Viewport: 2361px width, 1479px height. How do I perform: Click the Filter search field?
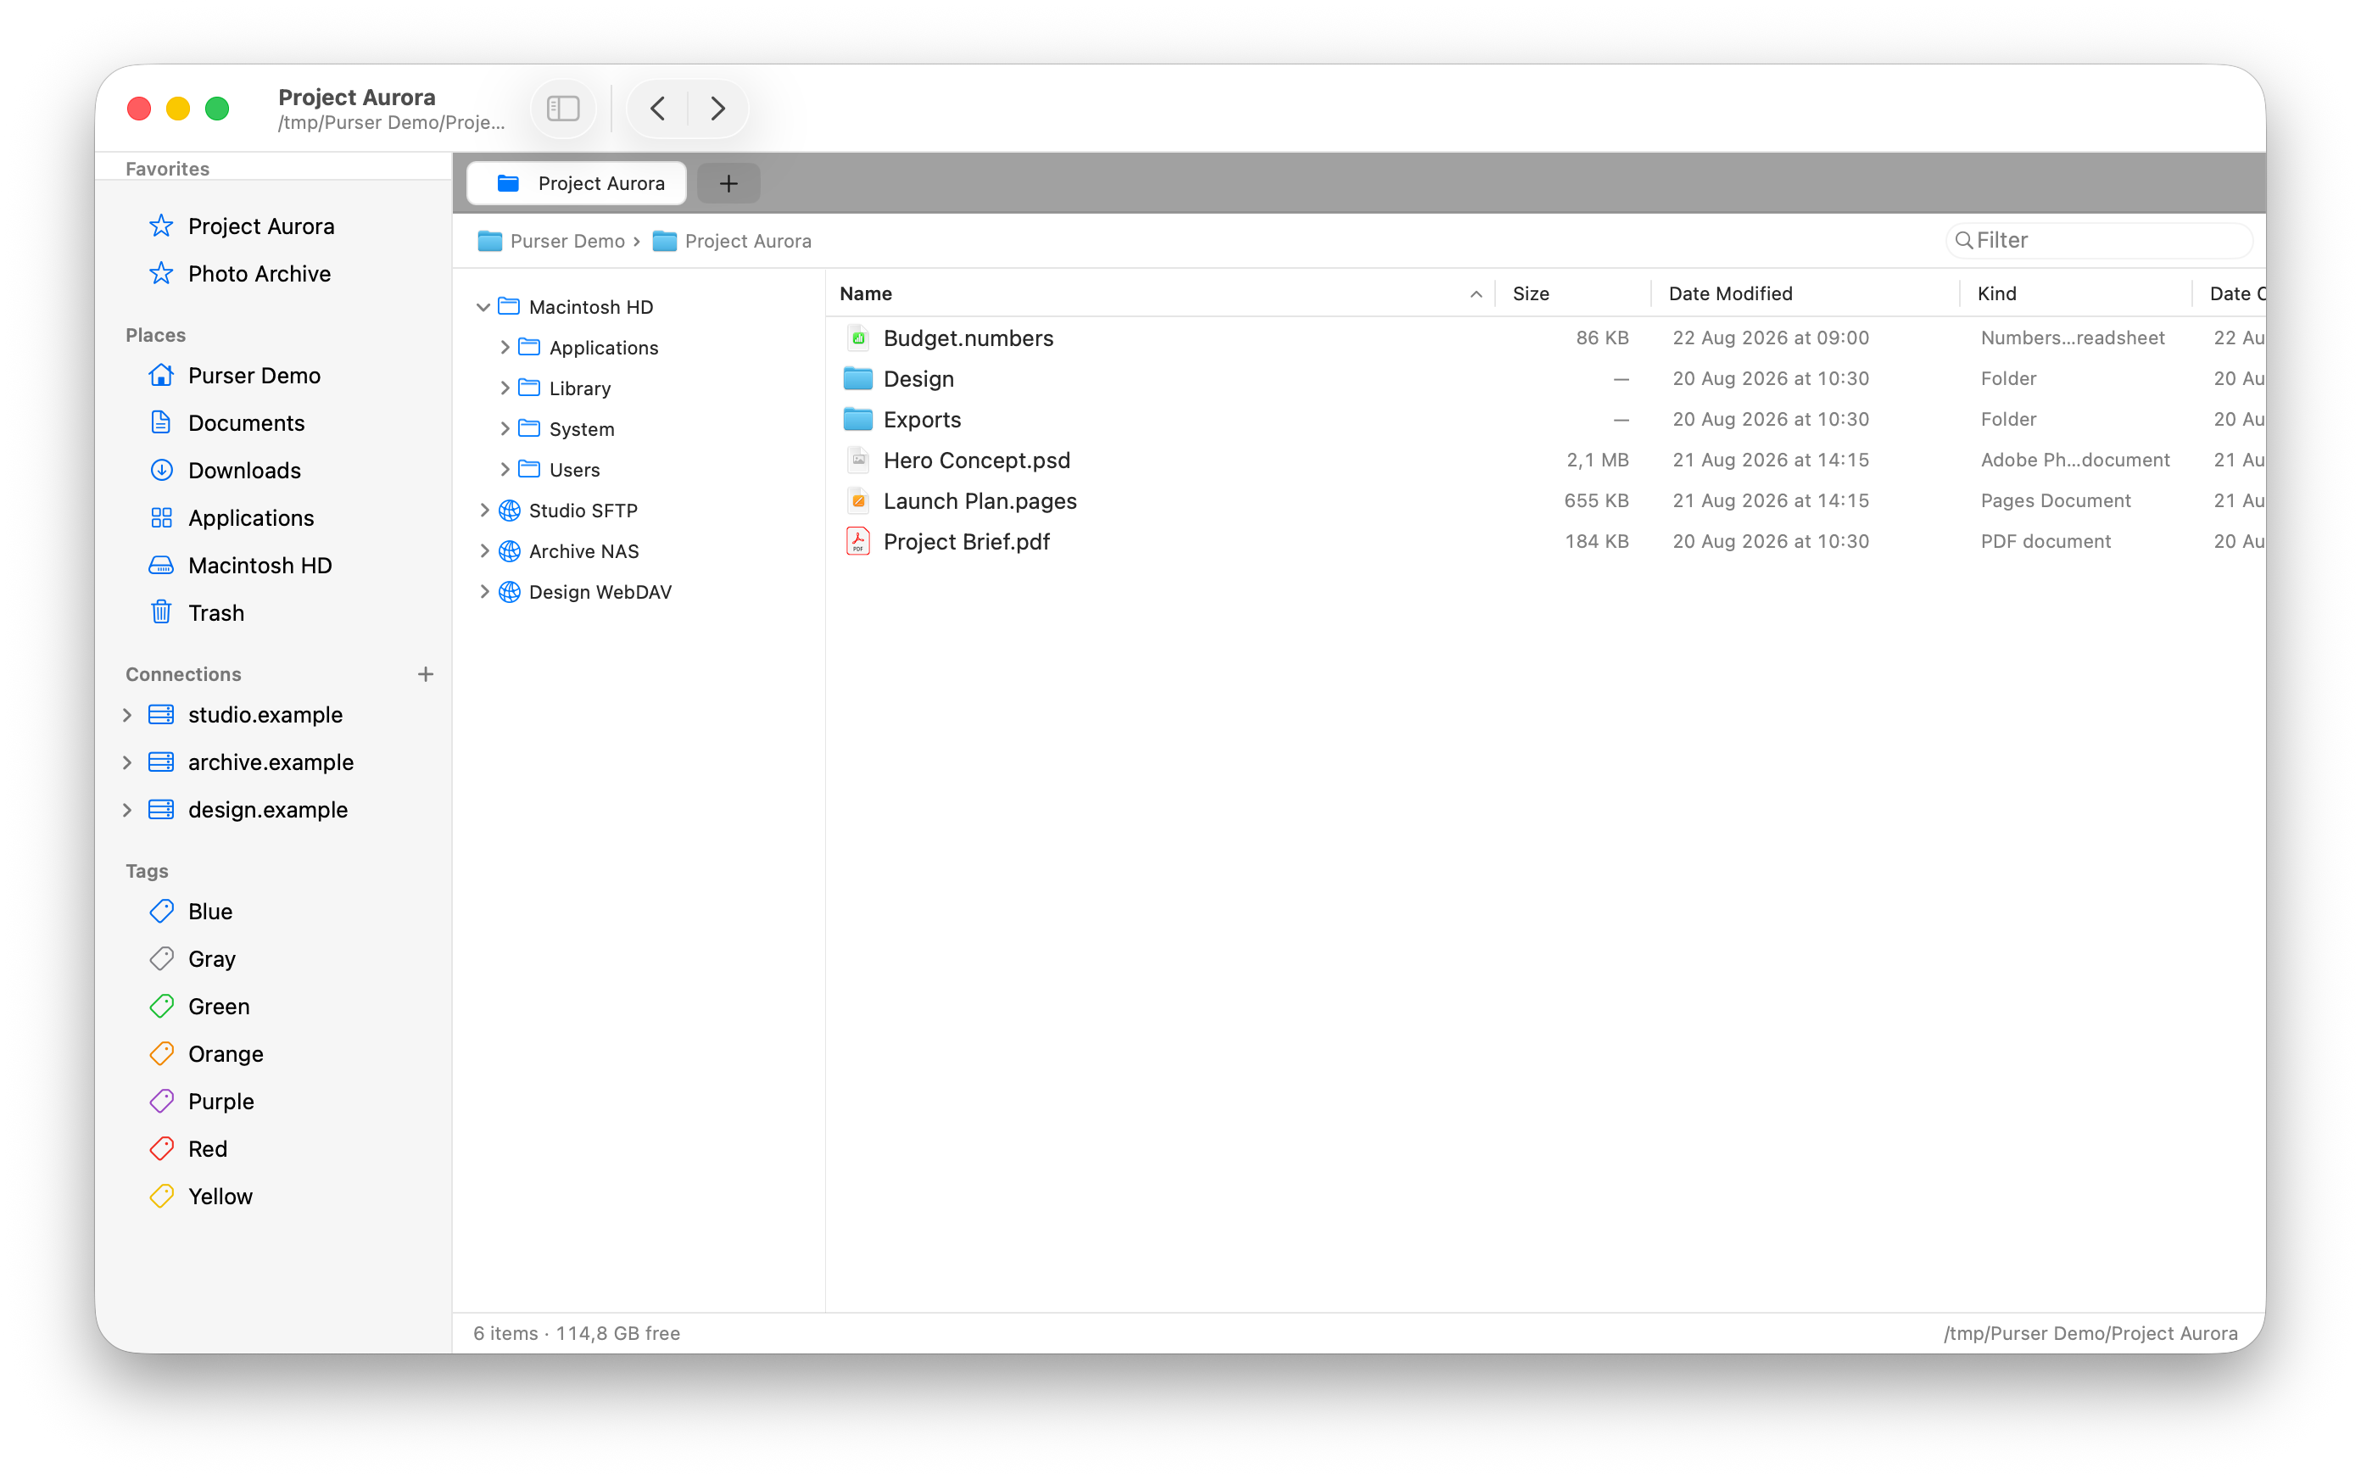[x=2099, y=240]
